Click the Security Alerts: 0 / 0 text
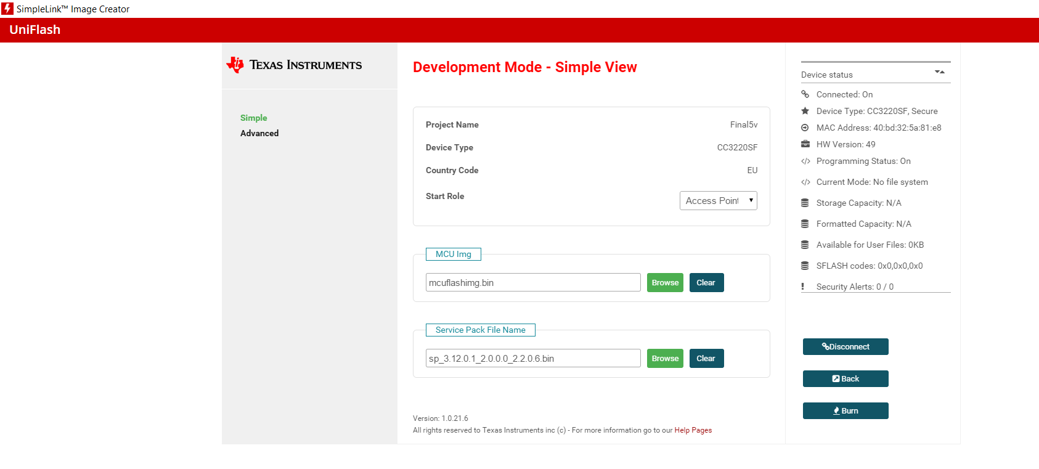The height and width of the screenshot is (469, 1039). [855, 287]
